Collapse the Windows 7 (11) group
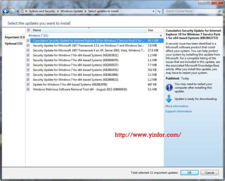 click(161, 35)
